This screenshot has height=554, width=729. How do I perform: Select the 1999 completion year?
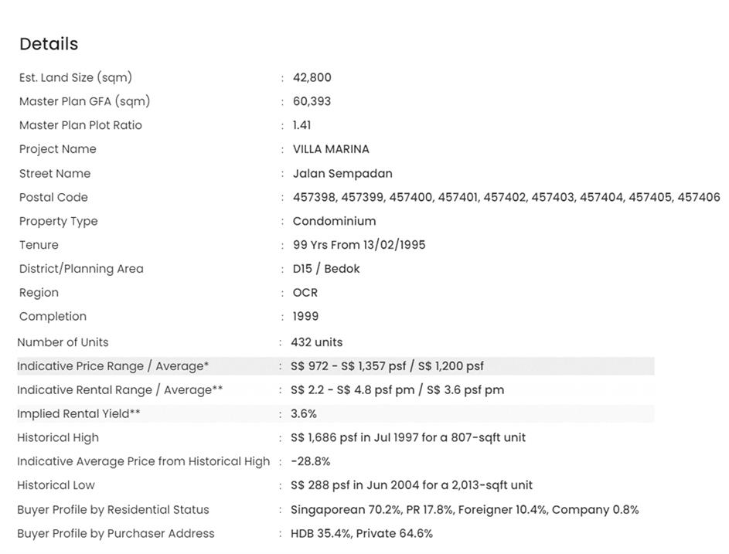click(x=305, y=317)
